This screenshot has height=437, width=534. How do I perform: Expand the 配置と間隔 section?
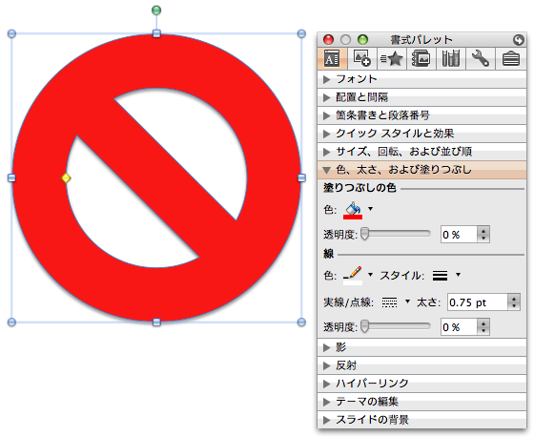[421, 97]
